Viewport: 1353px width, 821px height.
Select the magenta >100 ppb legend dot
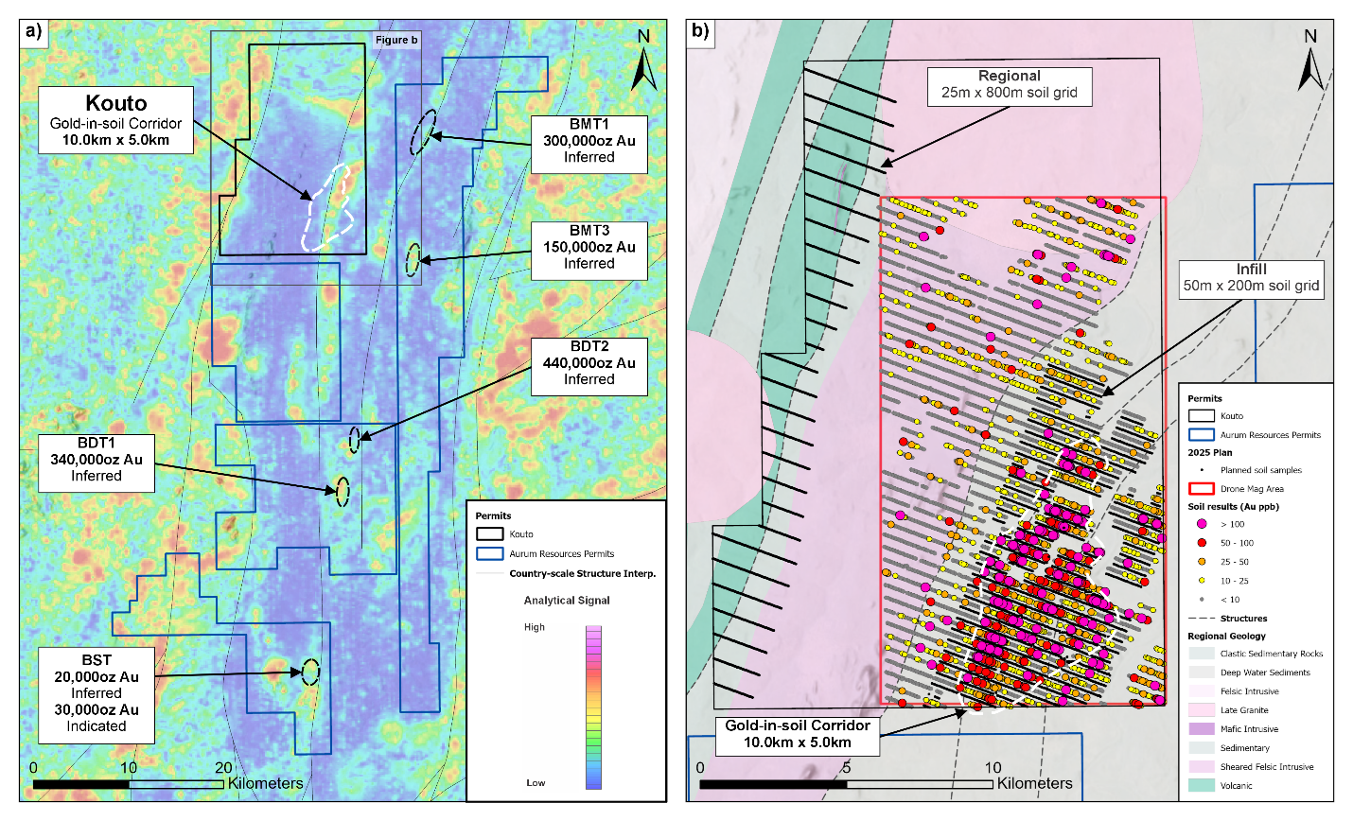[x=1202, y=524]
